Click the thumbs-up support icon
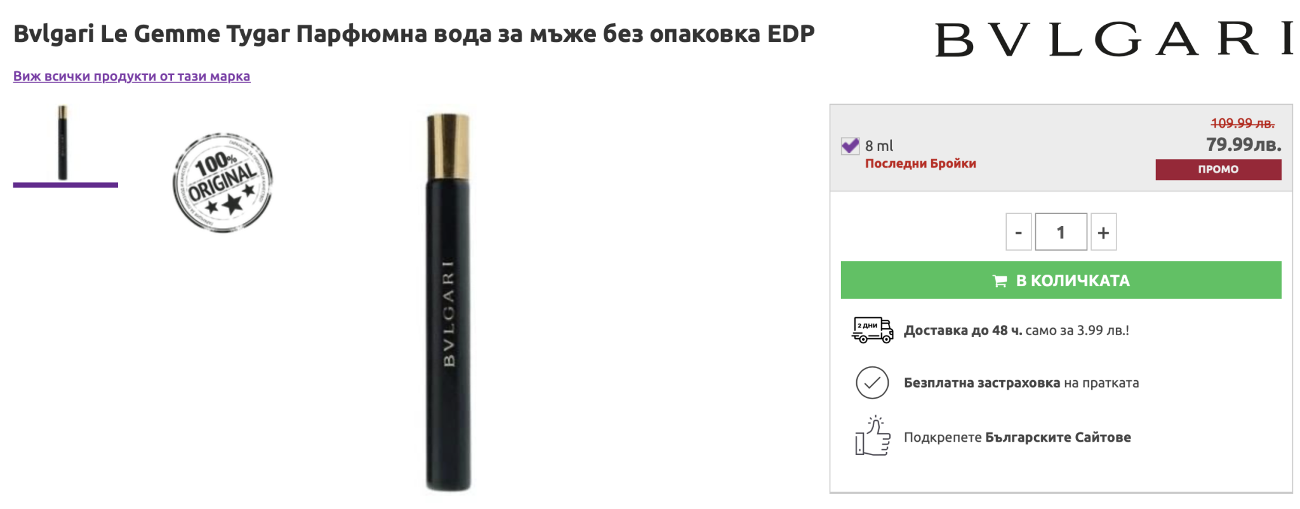Screen dimensions: 1300x509 (873, 436)
